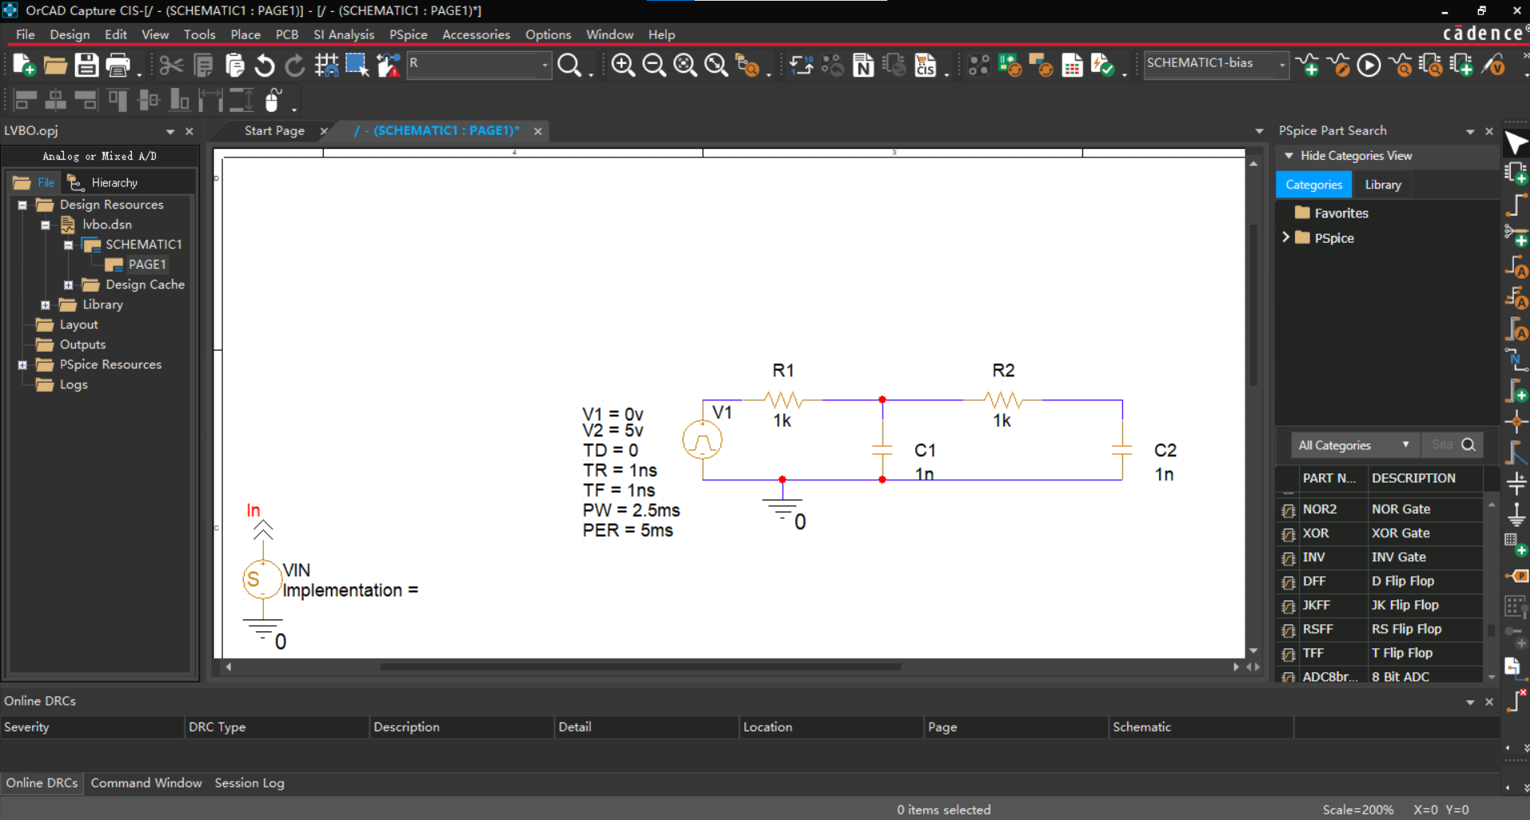Click the magnifier search icon beside part box
Image resolution: width=1530 pixels, height=820 pixels.
pyautogui.click(x=569, y=65)
